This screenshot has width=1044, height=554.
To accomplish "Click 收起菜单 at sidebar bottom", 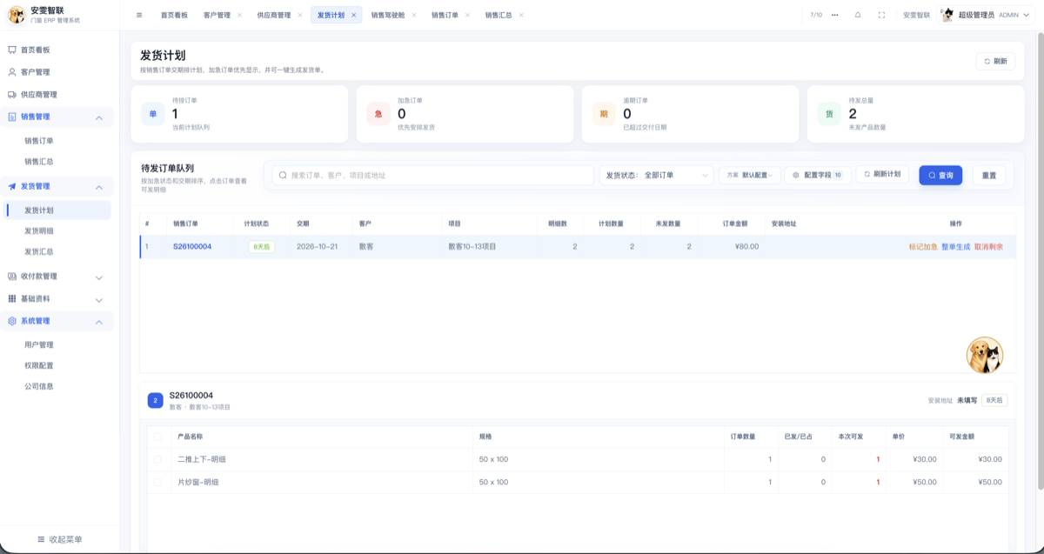I will (59, 539).
